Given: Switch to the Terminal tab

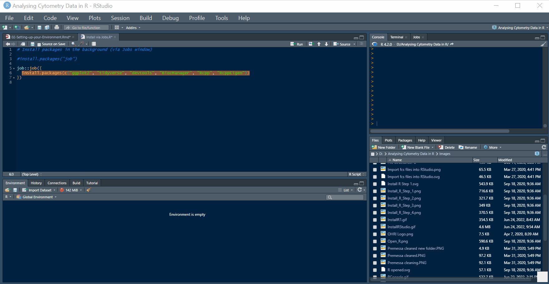Looking at the screenshot, I should (x=397, y=37).
